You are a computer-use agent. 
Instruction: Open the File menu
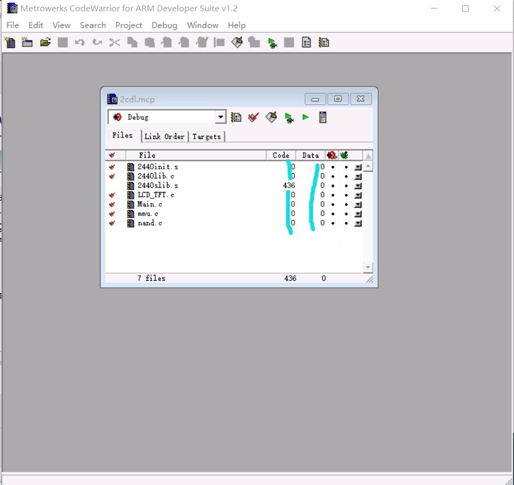[x=12, y=25]
